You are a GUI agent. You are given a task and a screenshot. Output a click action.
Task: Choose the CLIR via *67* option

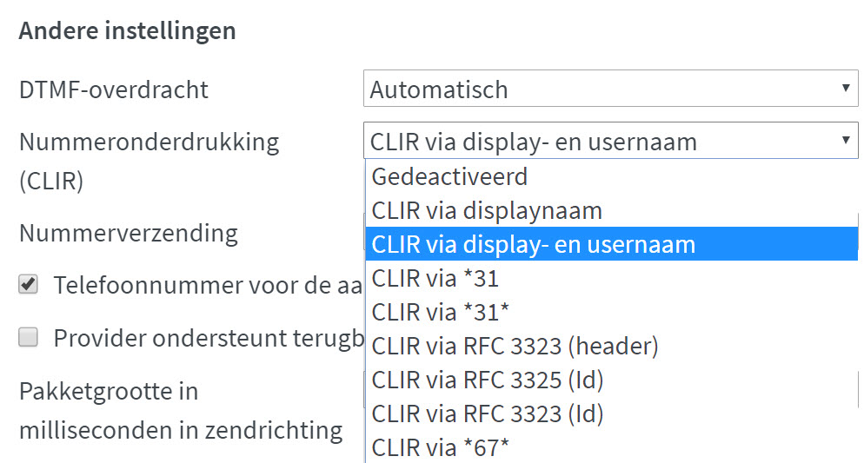pos(440,448)
